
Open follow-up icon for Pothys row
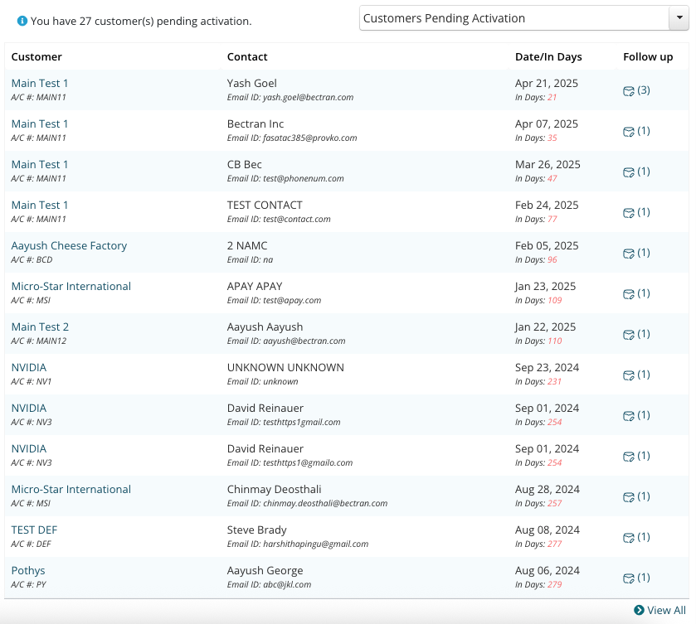point(629,578)
